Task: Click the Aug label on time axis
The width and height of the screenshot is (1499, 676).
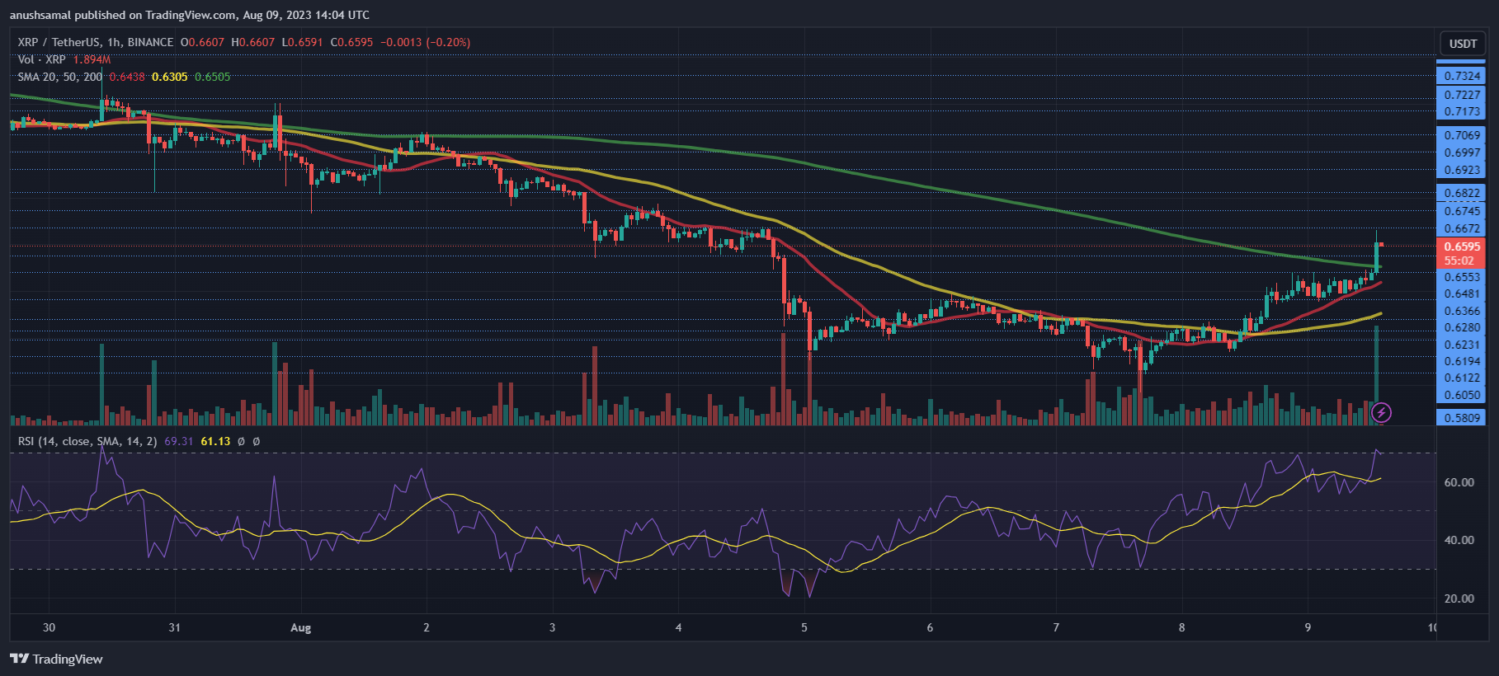Action: tap(300, 628)
